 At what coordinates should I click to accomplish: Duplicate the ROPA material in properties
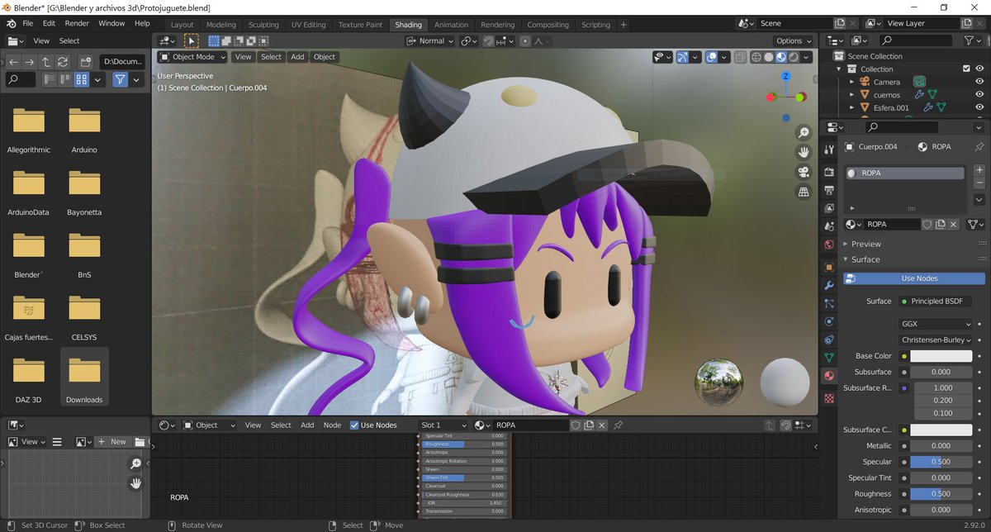[941, 224]
